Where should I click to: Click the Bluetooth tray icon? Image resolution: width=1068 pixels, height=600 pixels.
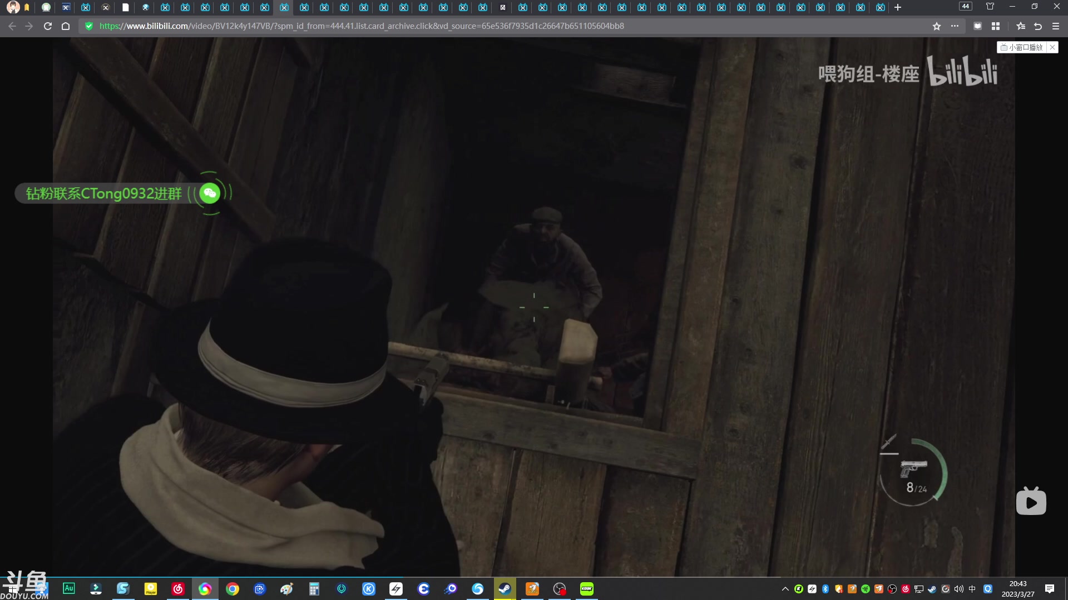(825, 589)
